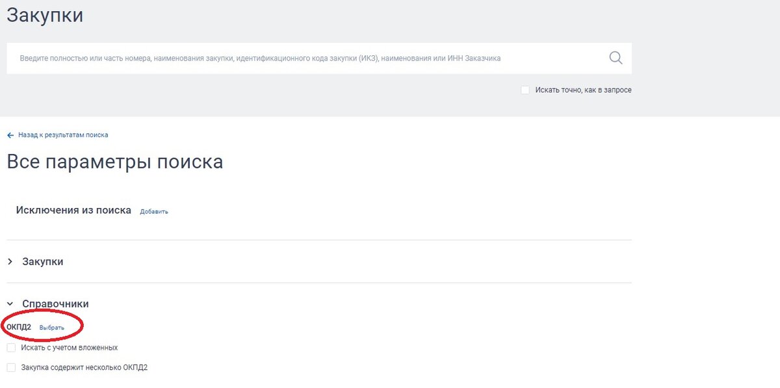
Task: Click the magnifier search icon
Action: coord(616,58)
